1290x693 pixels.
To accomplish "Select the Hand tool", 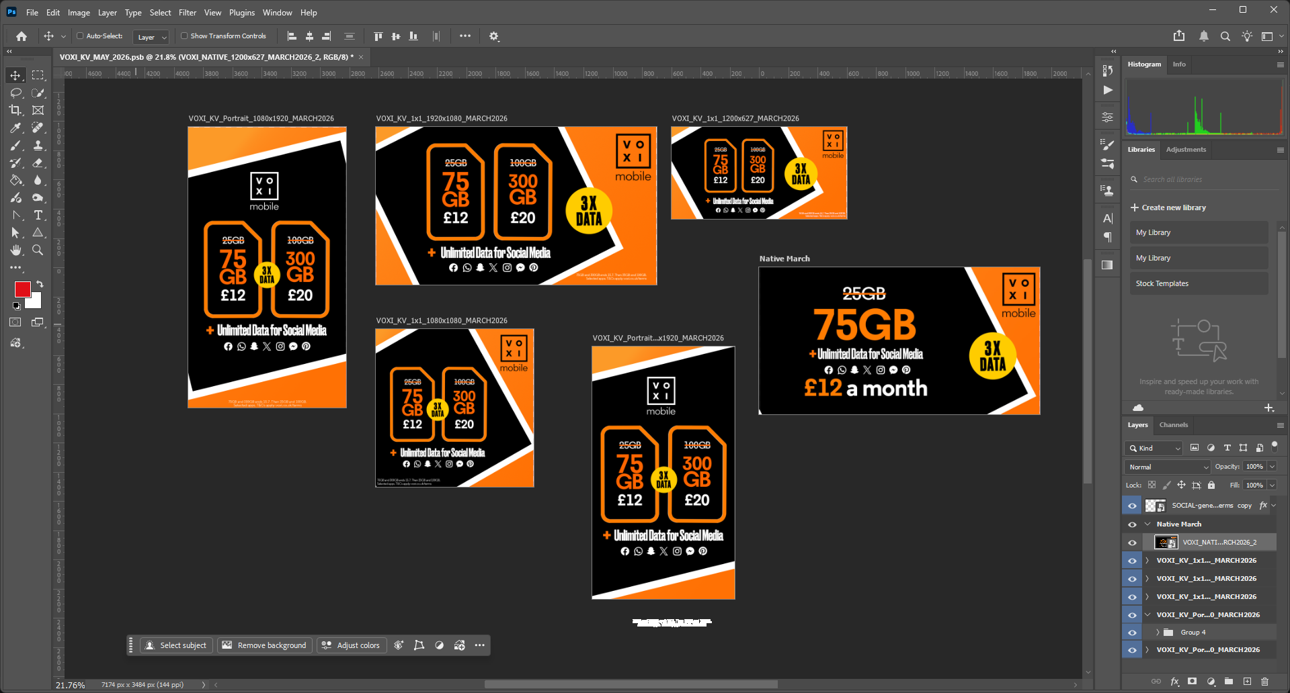I will pyautogui.click(x=15, y=250).
